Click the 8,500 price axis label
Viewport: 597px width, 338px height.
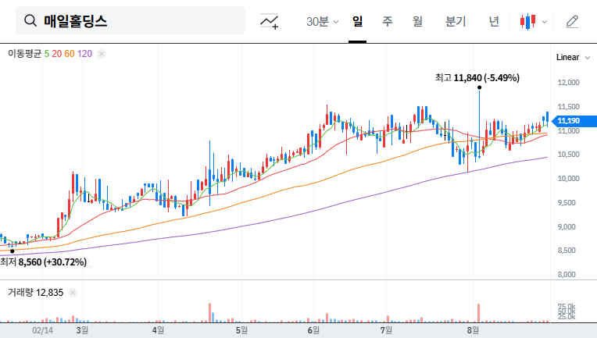tap(568, 250)
